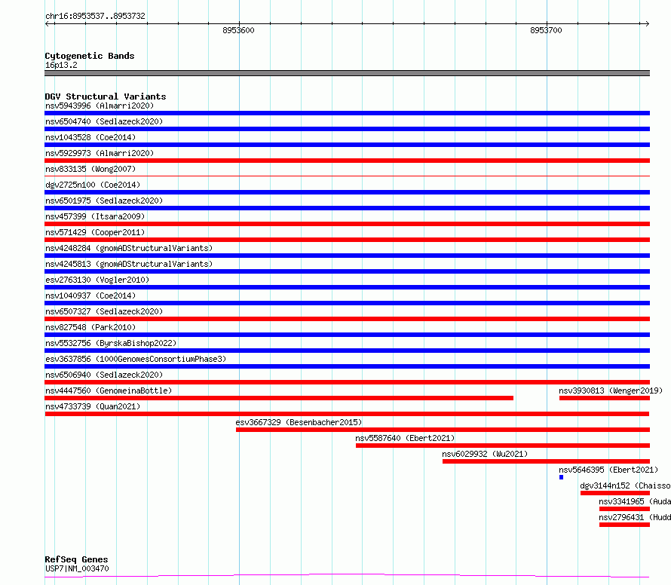This screenshot has width=671, height=585.
Task: Click the nsv6501975 (Sedlazeck2020) label
Action: pyautogui.click(x=104, y=201)
